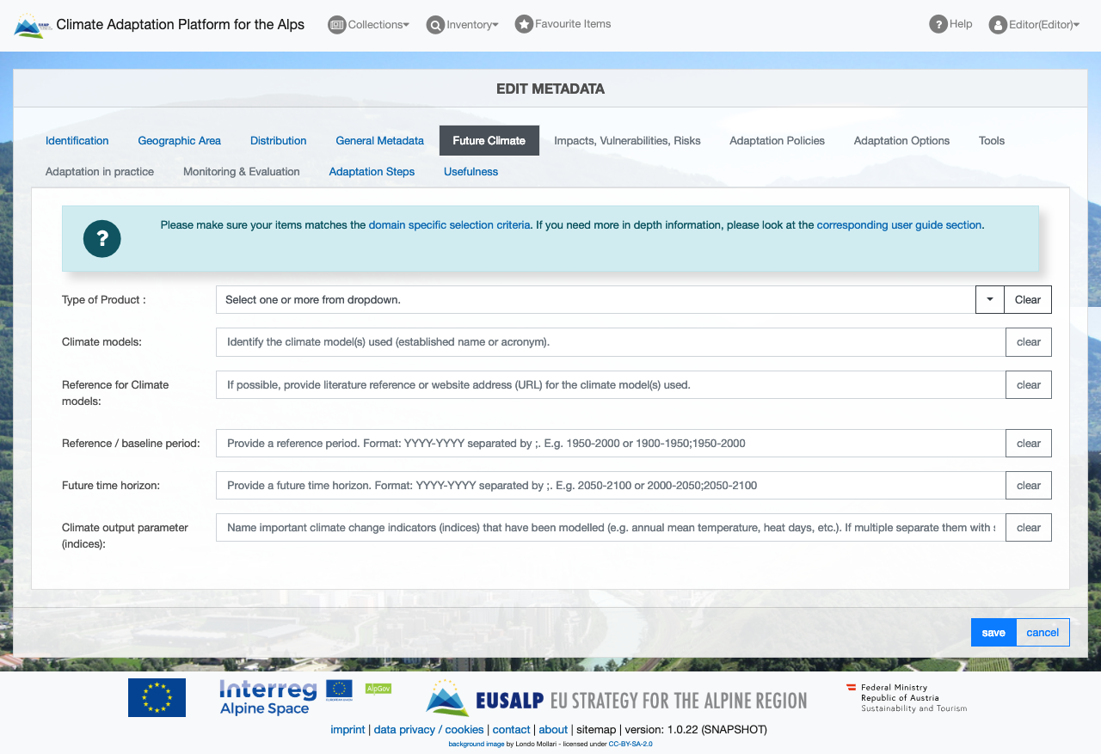This screenshot has height=754, width=1101.
Task: Open the Adaptation Steps tab
Action: tap(372, 172)
